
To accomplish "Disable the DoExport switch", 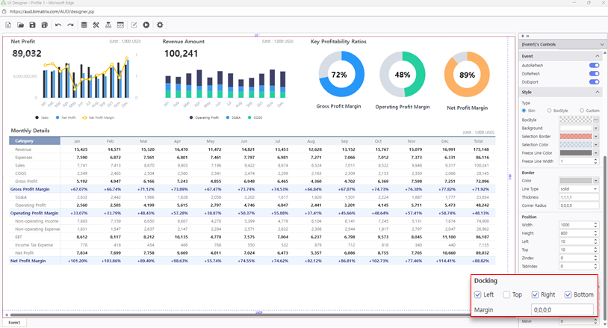I will pyautogui.click(x=595, y=81).
